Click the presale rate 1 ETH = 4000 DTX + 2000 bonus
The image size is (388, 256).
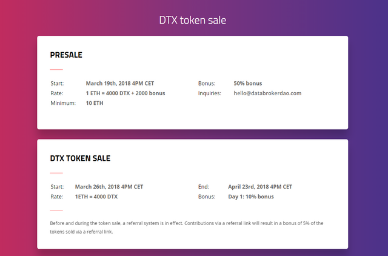click(x=125, y=93)
